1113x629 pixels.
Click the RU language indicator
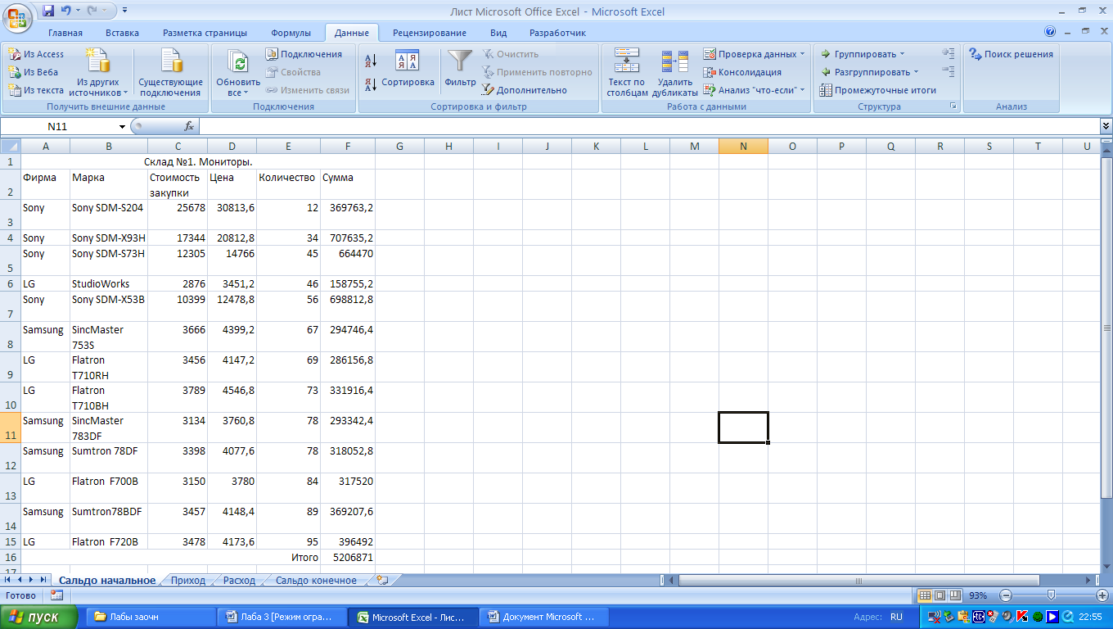coord(896,617)
